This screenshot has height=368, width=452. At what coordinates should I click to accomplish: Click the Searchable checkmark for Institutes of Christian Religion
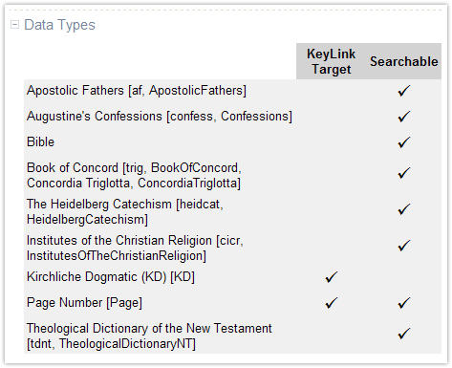tap(404, 246)
